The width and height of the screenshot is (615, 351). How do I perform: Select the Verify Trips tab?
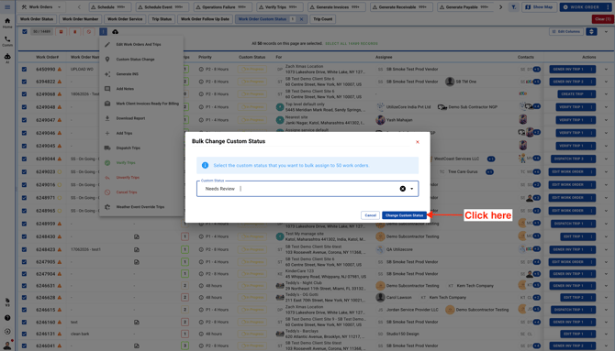coord(280,7)
